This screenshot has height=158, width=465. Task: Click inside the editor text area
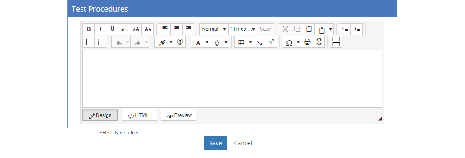pyautogui.click(x=232, y=79)
